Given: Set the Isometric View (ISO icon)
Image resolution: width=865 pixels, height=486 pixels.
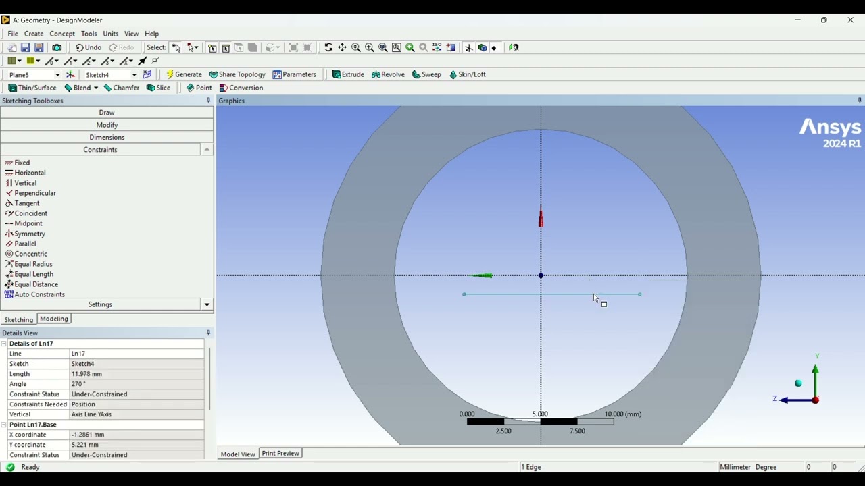Looking at the screenshot, I should pos(437,47).
